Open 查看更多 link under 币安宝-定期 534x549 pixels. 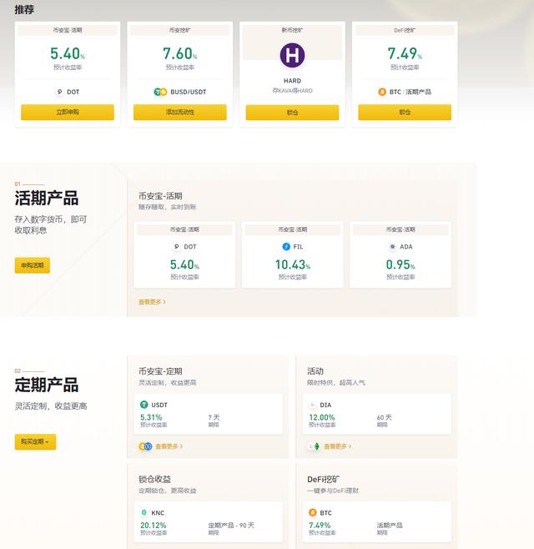[169, 446]
